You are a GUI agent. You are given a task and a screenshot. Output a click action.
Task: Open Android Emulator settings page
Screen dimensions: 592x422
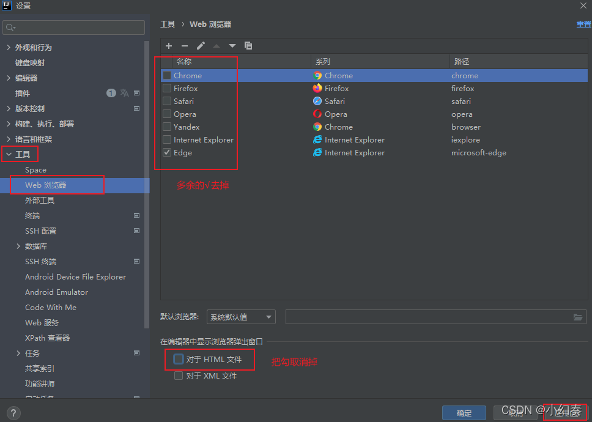tap(57, 292)
